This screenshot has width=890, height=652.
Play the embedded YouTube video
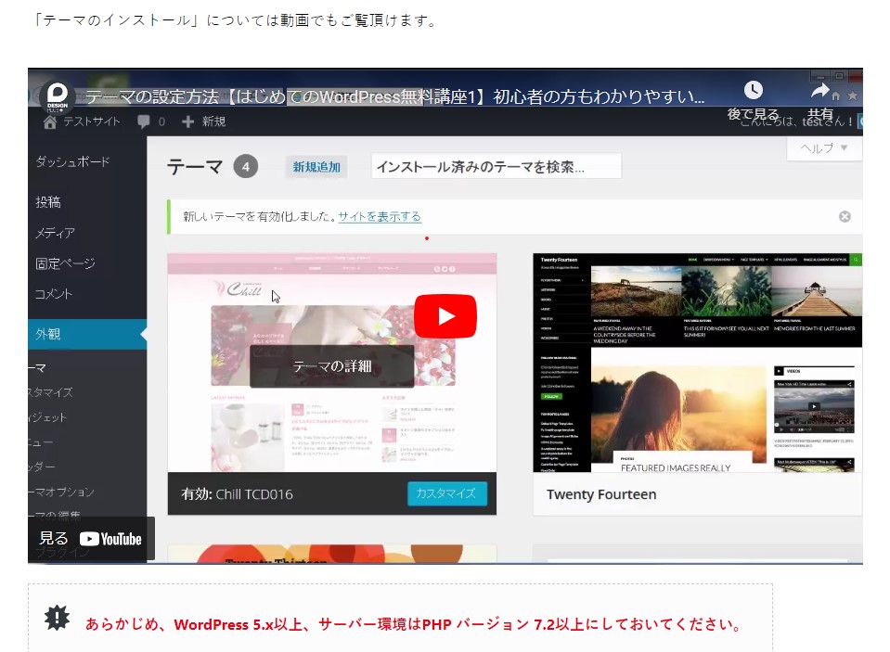click(445, 316)
